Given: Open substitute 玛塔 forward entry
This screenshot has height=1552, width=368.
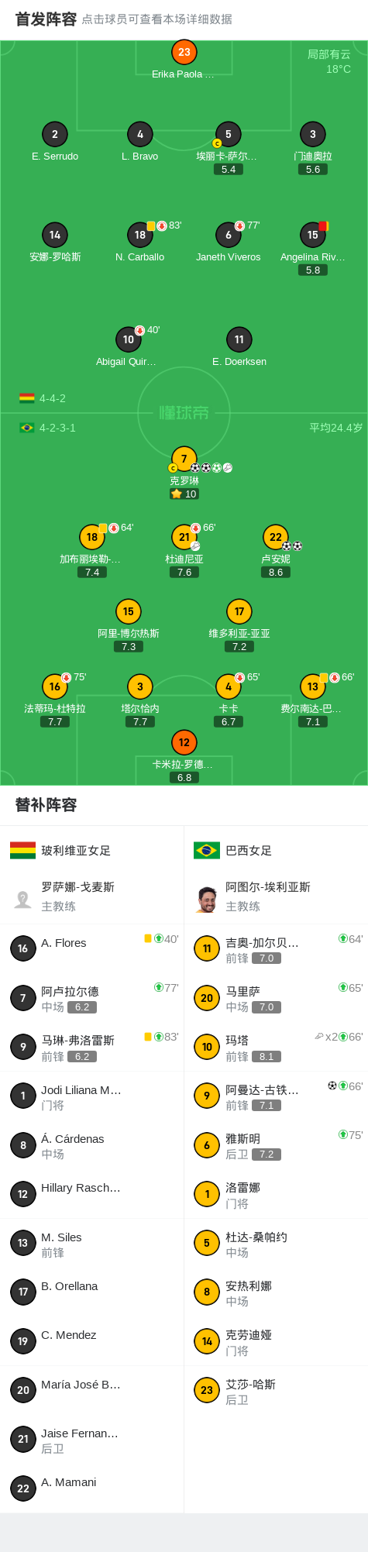Looking at the screenshot, I should [276, 1047].
